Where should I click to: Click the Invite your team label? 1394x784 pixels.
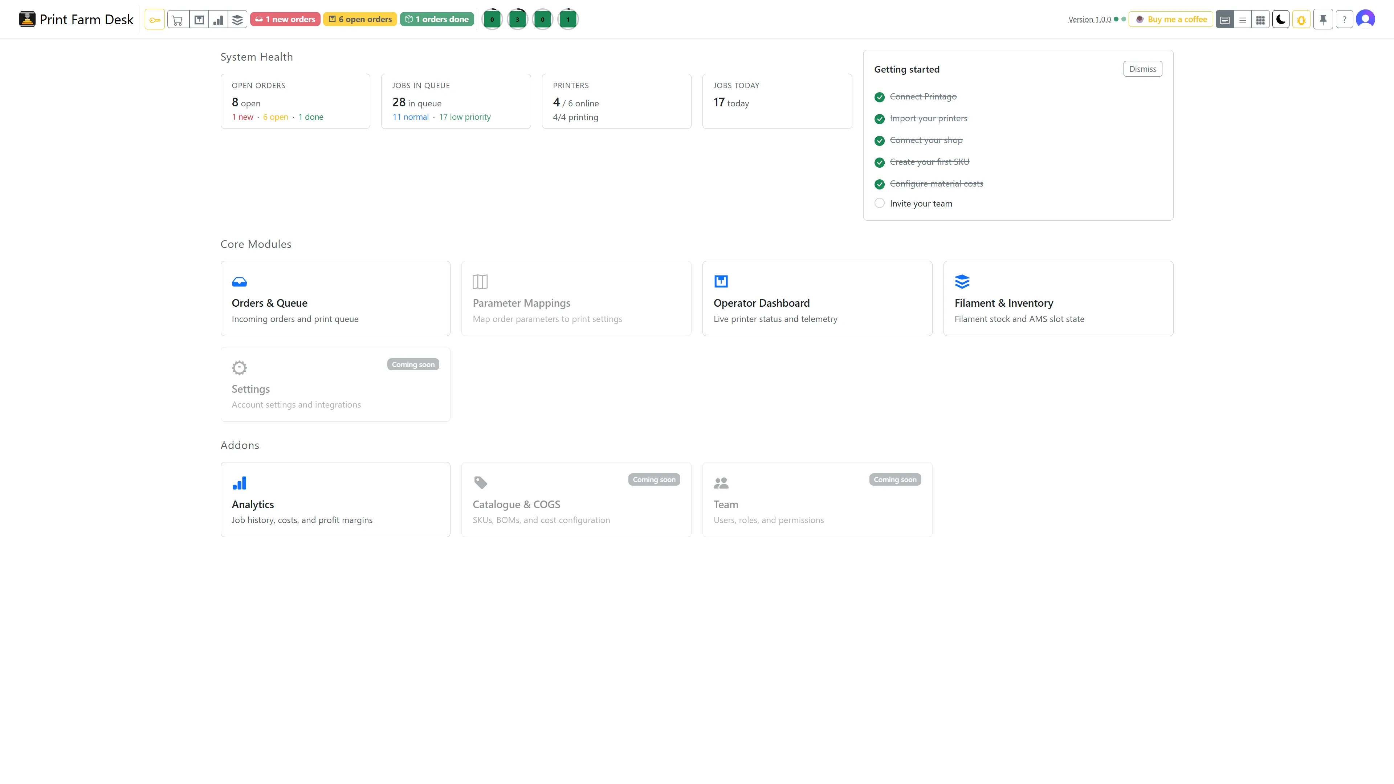tap(921, 203)
